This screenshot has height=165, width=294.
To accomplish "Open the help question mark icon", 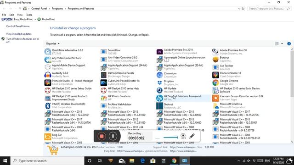I will pos(289,44).
